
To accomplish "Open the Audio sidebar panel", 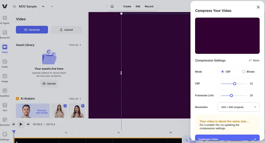I will [x=5, y=63].
